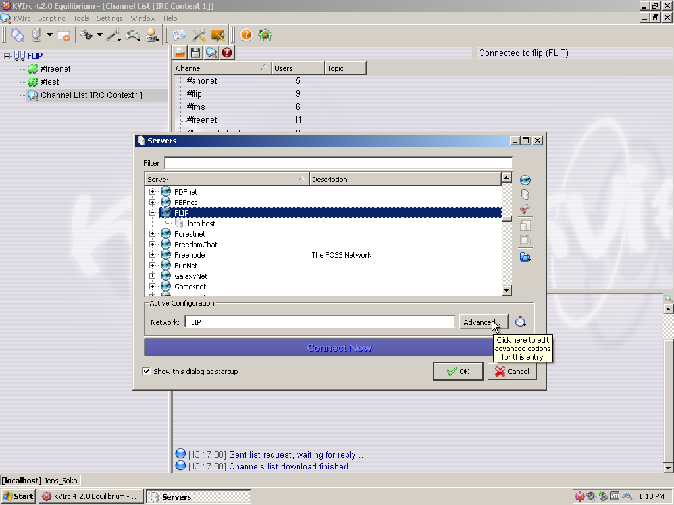Open the KVIrc menu
674x505 pixels.
coord(22,18)
